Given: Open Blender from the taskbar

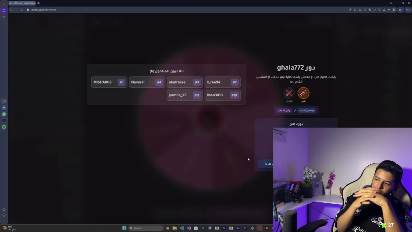Looking at the screenshot, I should click(167, 228).
